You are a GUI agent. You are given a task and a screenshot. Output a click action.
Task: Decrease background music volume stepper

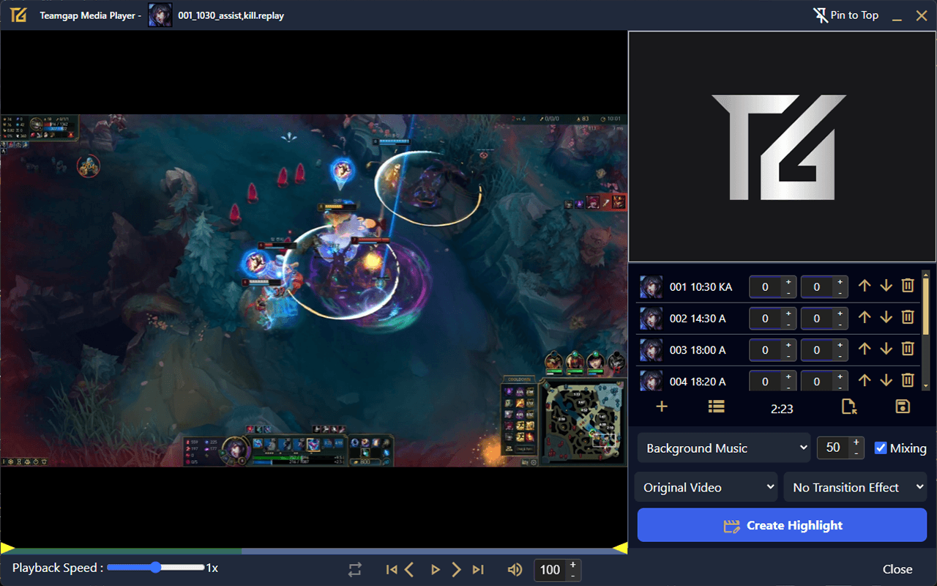856,453
